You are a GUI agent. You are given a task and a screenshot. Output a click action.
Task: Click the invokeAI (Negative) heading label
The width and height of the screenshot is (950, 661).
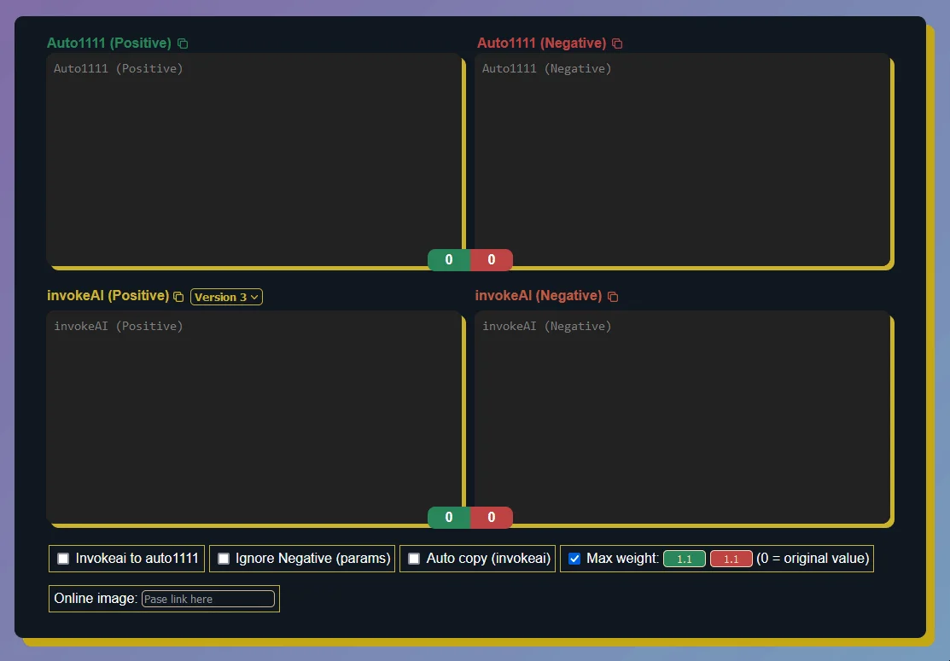pos(539,295)
